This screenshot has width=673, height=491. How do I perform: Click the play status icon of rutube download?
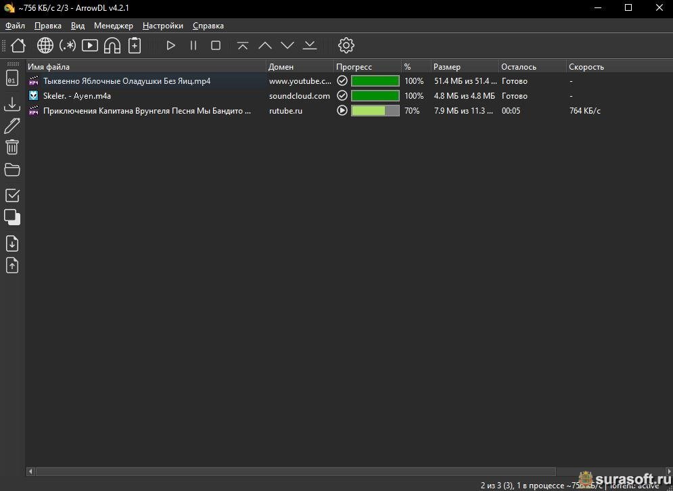[x=342, y=110]
